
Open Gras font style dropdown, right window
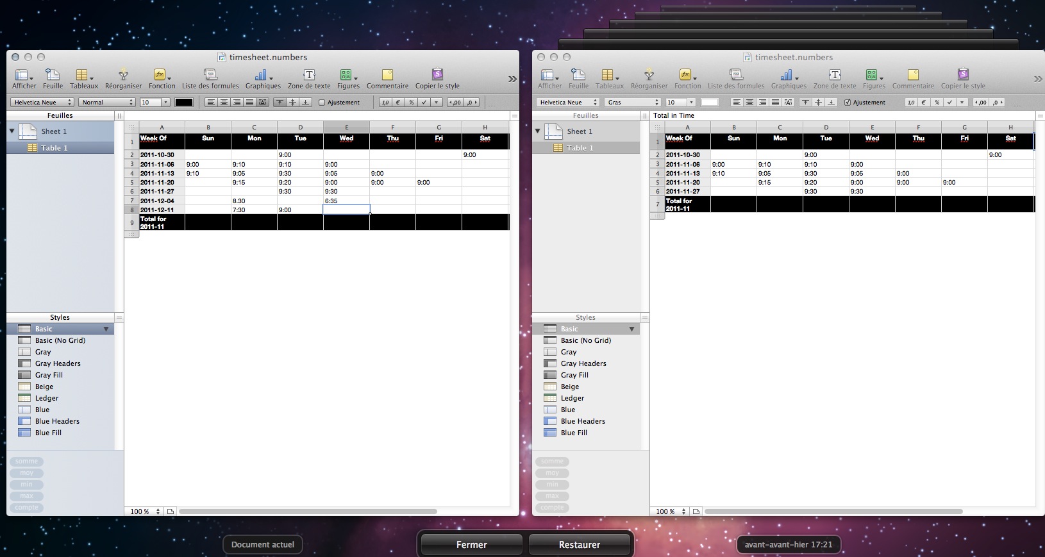[x=633, y=103]
